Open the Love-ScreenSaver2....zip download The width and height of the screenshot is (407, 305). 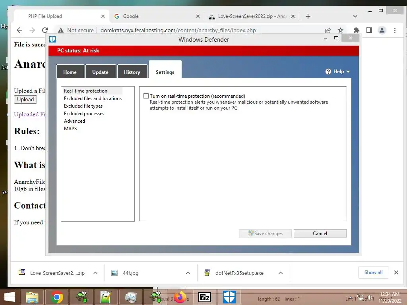[52, 273]
